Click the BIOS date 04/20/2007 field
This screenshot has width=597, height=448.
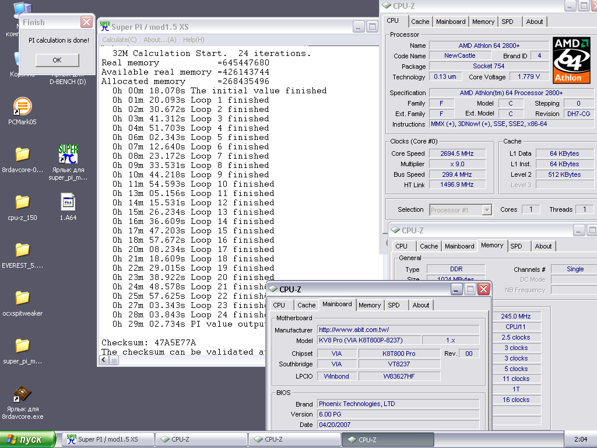[398, 425]
